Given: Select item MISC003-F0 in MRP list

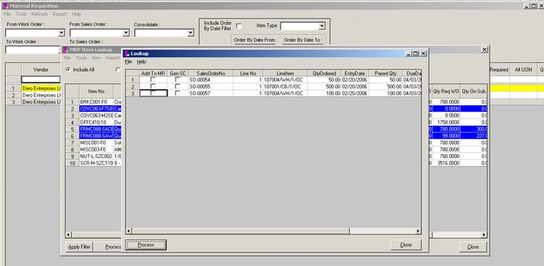Looking at the screenshot, I should click(96, 149).
